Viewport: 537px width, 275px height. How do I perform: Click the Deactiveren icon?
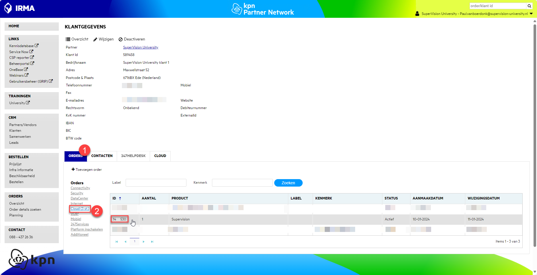120,39
